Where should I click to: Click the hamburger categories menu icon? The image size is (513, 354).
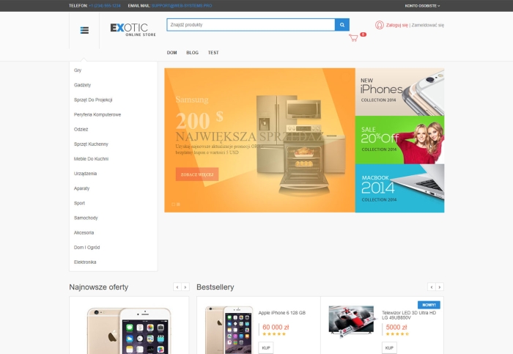(84, 30)
